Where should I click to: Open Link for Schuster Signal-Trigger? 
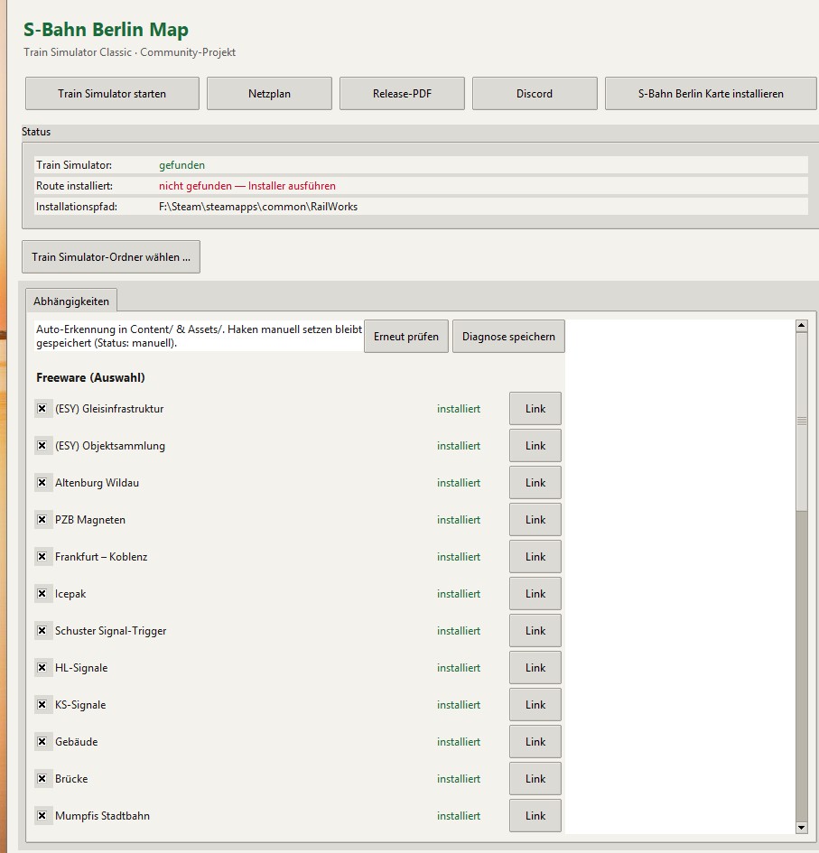coord(535,631)
